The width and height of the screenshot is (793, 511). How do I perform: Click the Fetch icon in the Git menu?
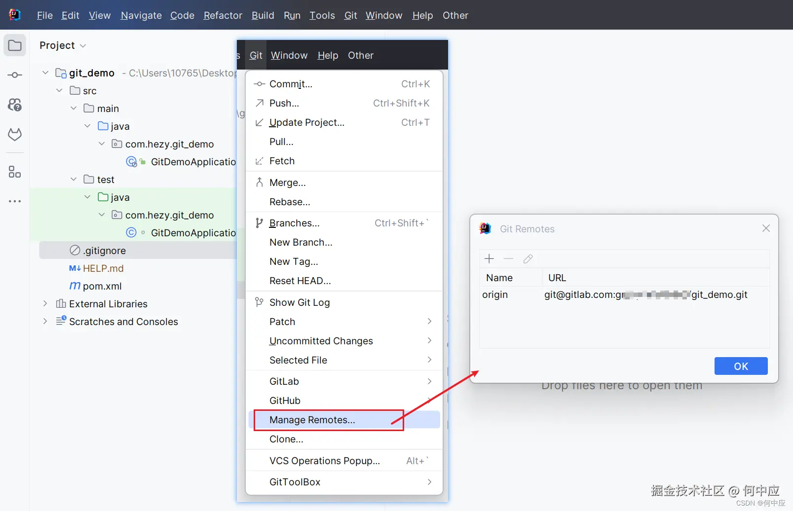[x=259, y=161]
